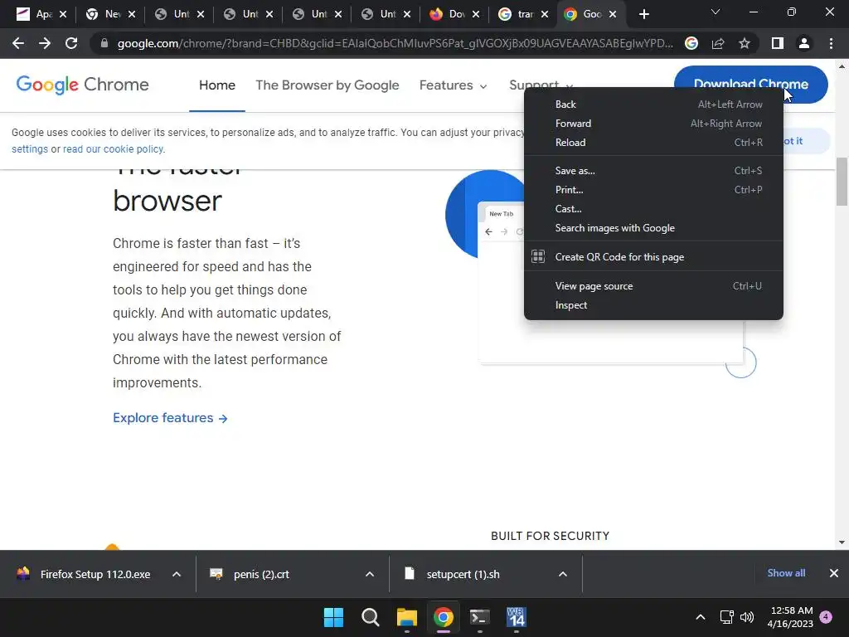Click the address bar URL field
The image size is (849, 637).
tap(395, 43)
